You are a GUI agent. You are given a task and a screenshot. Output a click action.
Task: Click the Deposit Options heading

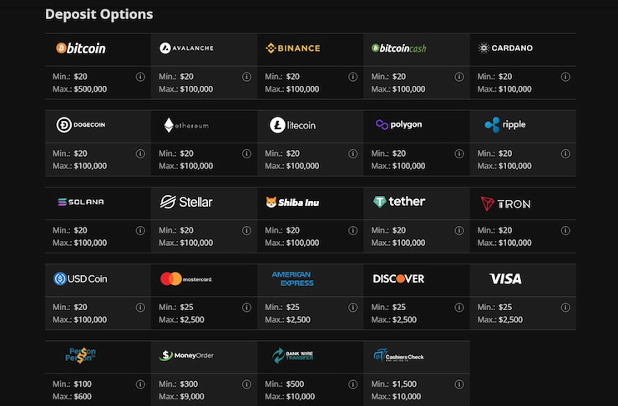pos(99,14)
